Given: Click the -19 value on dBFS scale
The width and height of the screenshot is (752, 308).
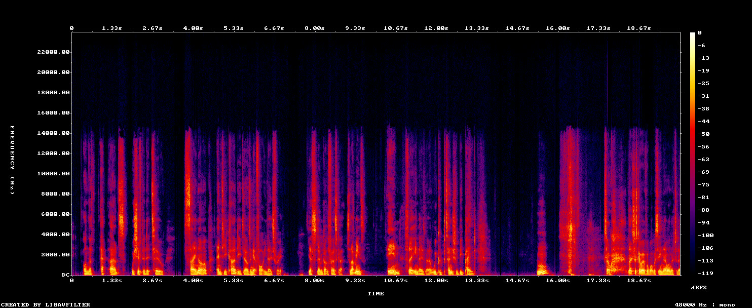Looking at the screenshot, I should click(703, 71).
